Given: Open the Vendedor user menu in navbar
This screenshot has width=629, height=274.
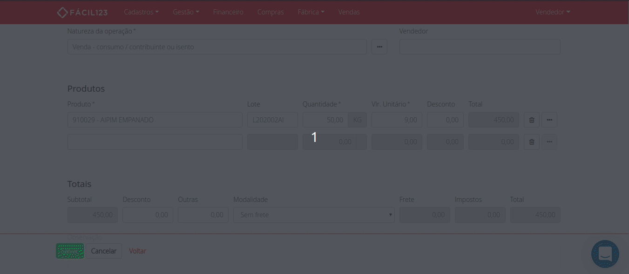Looking at the screenshot, I should click(553, 12).
